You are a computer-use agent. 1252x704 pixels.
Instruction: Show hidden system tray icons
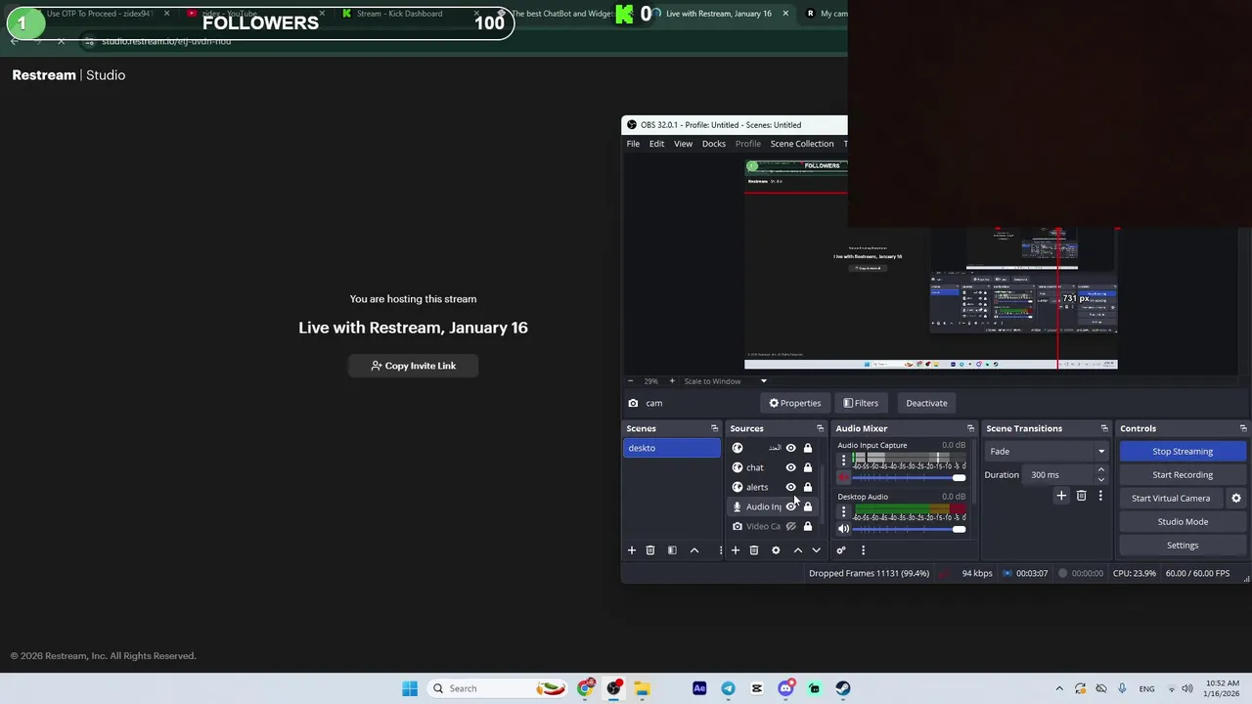coord(1059,688)
